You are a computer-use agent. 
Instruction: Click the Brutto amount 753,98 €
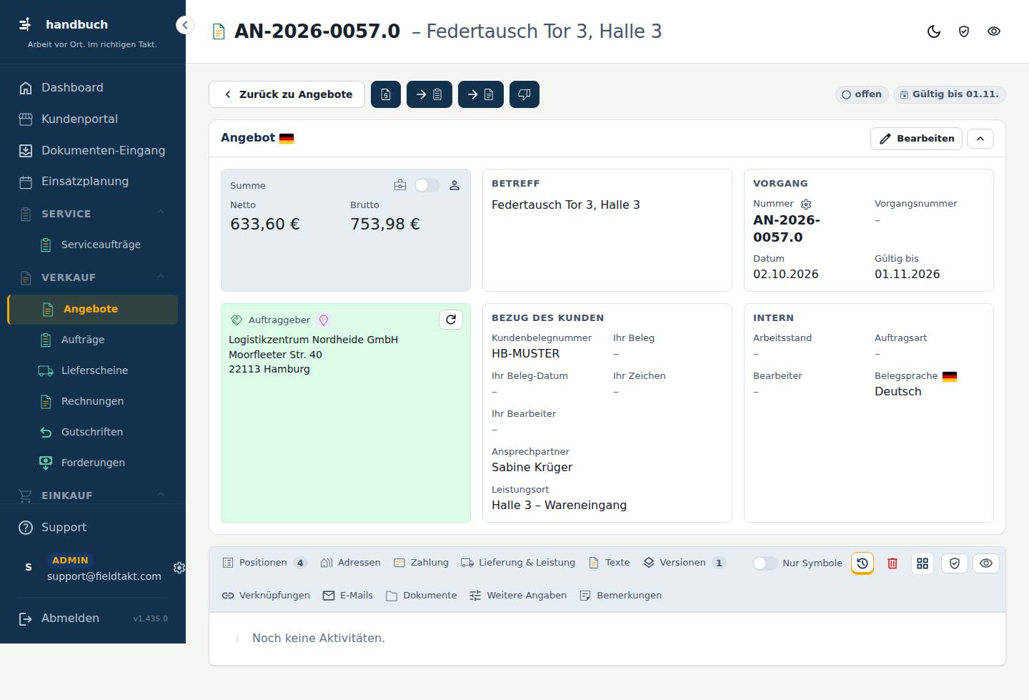pyautogui.click(x=385, y=224)
